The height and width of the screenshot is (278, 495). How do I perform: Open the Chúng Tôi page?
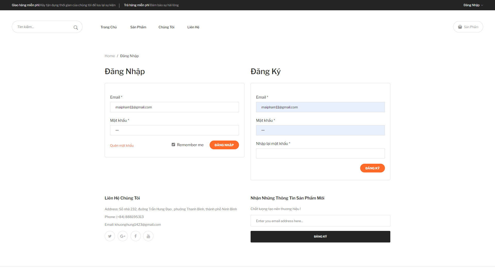point(166,27)
